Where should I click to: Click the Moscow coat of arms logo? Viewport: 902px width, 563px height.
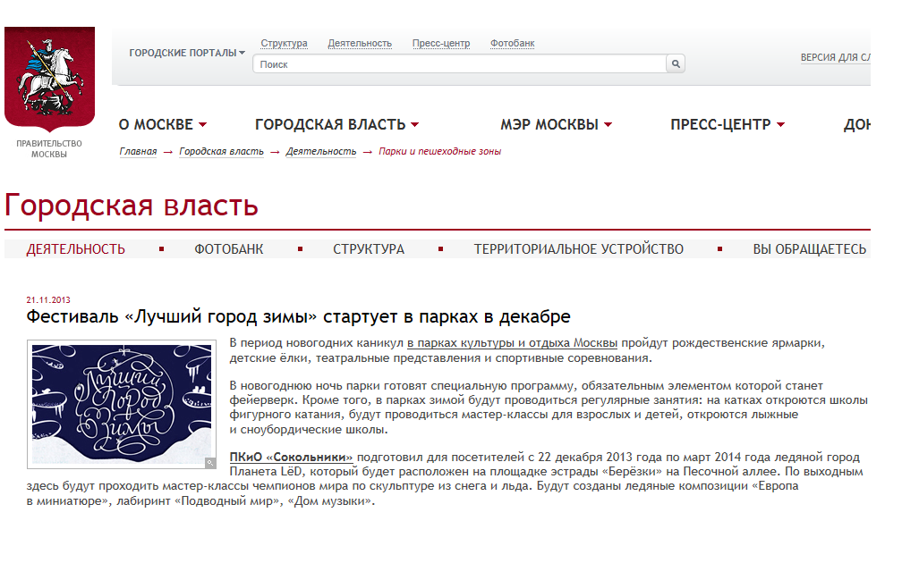49,79
